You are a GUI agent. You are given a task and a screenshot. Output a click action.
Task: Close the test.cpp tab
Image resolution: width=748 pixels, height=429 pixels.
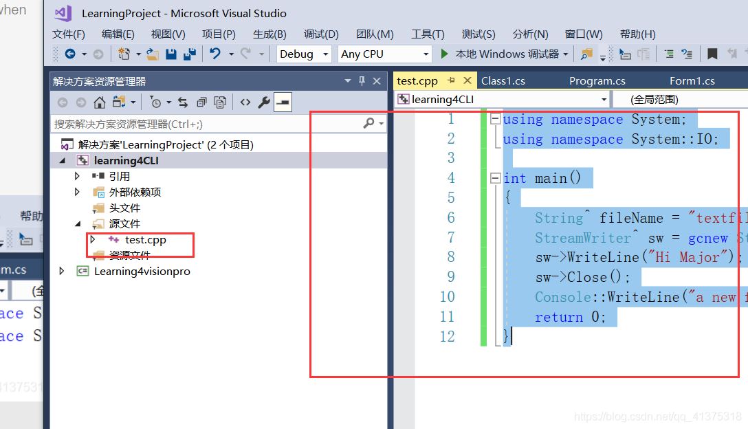(467, 80)
